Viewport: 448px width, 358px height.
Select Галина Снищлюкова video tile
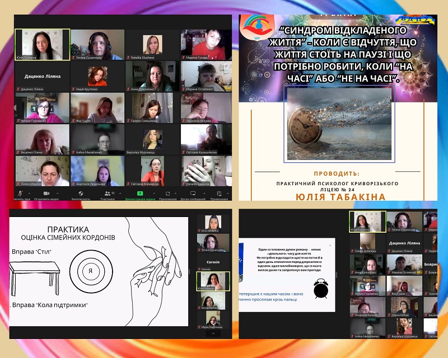click(x=152, y=107)
